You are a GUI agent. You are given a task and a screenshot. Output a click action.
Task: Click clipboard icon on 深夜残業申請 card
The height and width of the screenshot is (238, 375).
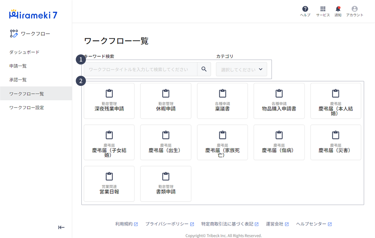point(109,93)
